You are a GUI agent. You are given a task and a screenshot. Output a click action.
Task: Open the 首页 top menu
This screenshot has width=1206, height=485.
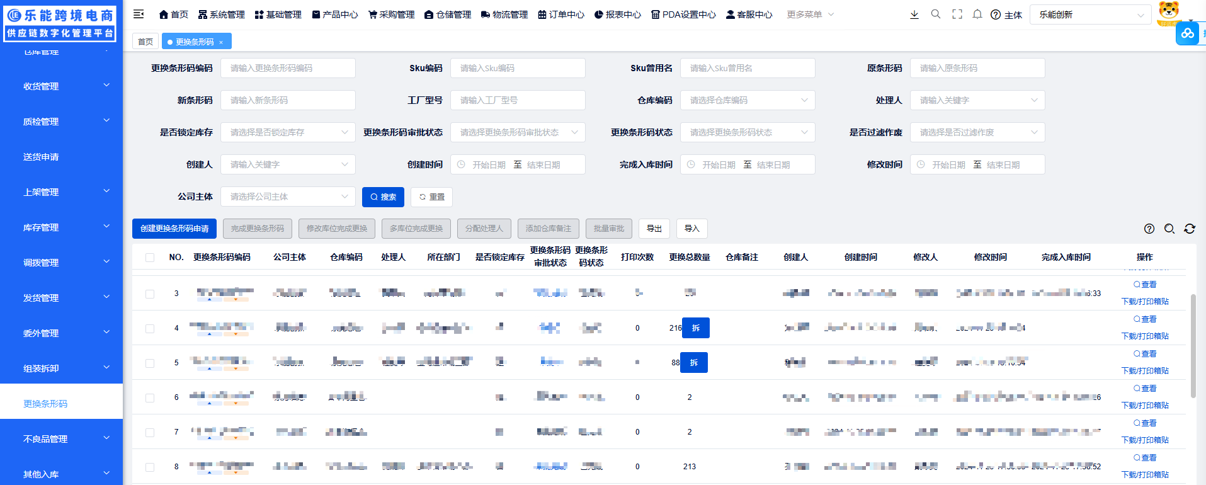click(x=173, y=14)
